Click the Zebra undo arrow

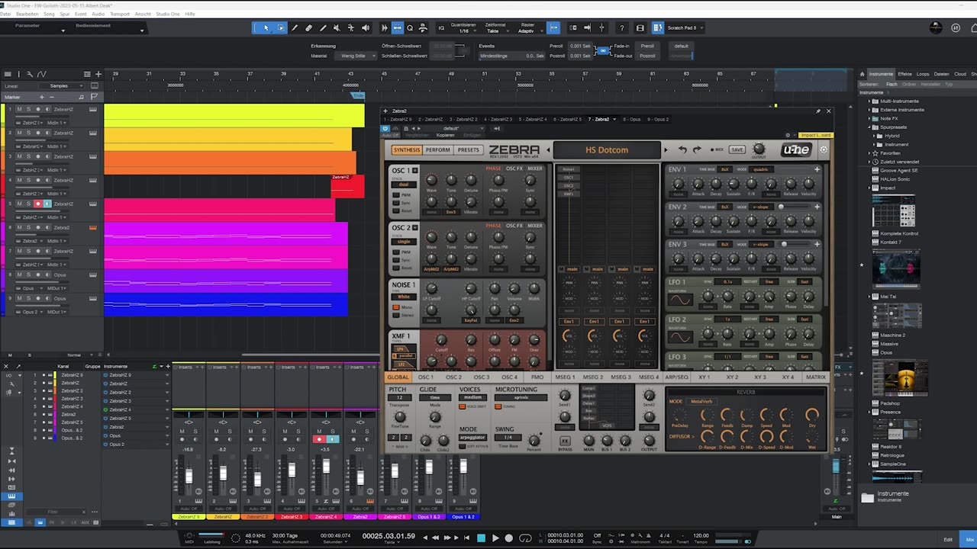682,149
